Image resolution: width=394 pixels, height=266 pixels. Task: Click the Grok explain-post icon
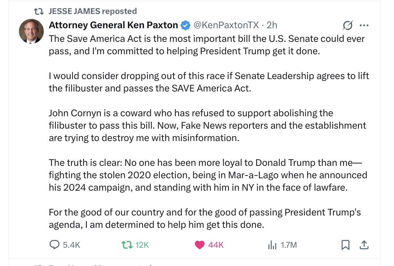click(347, 25)
